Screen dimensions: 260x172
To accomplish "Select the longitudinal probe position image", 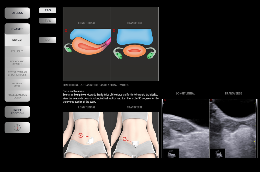I will click(x=87, y=135).
